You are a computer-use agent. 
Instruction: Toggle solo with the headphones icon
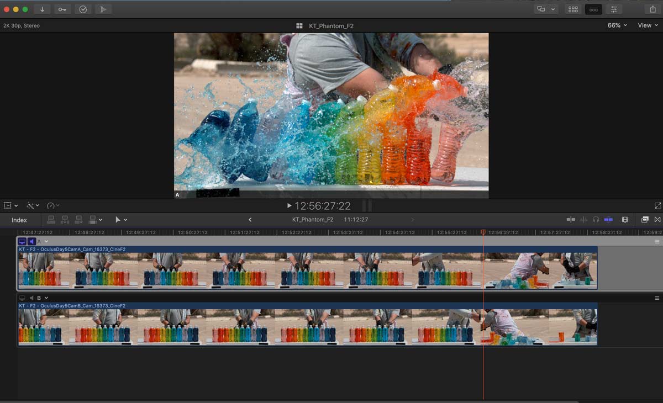596,220
